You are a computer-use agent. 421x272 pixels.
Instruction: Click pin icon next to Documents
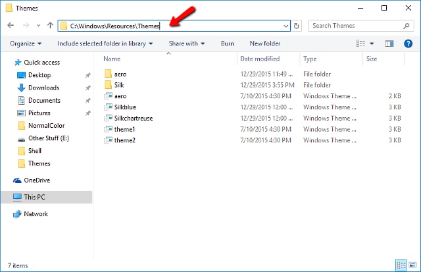pyautogui.click(x=87, y=101)
